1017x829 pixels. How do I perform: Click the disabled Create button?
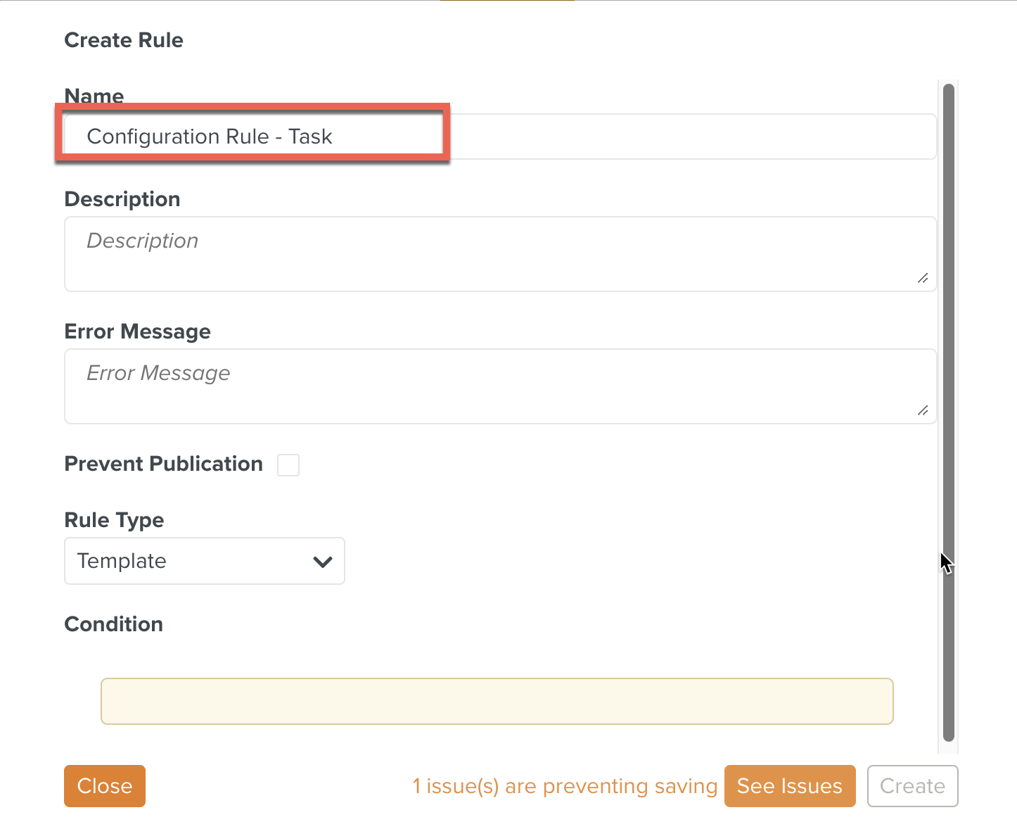click(x=912, y=786)
